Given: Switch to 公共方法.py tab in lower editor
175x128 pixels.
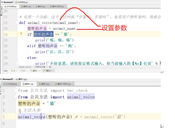Looking at the screenshot, I should click(x=11, y=84).
